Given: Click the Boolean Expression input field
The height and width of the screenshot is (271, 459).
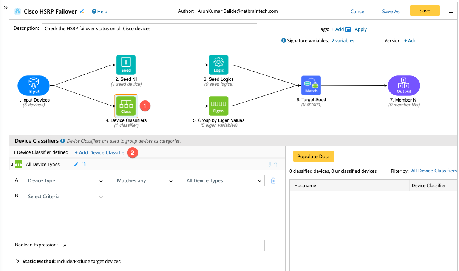Looking at the screenshot, I should [162, 245].
